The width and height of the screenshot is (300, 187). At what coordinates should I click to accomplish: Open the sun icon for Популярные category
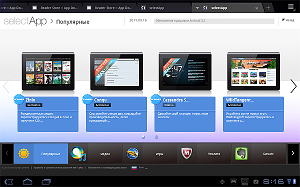(x=23, y=154)
